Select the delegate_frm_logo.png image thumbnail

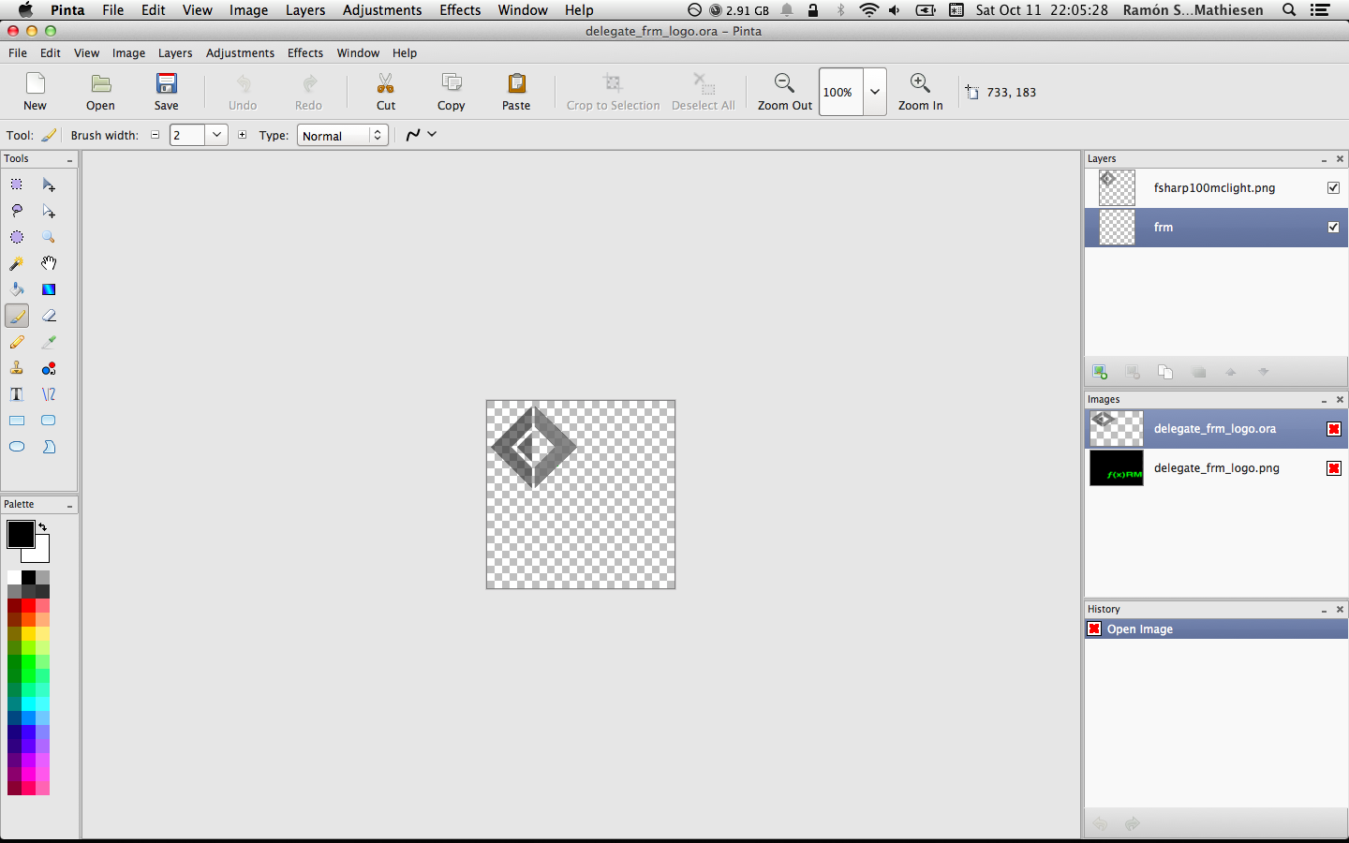tap(1116, 468)
